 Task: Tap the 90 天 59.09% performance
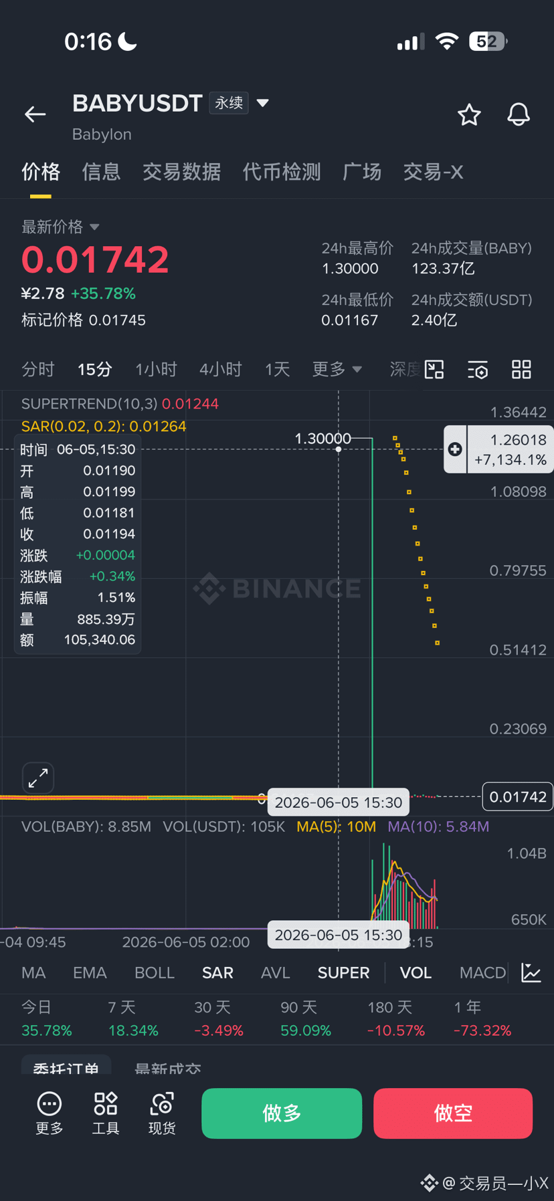306,1019
